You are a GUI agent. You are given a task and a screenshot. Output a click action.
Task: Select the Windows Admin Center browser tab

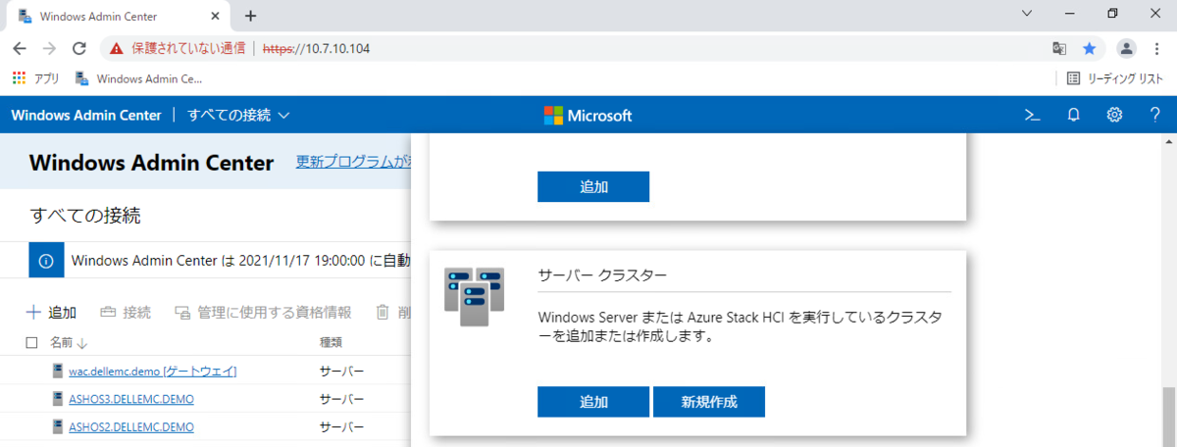(x=120, y=17)
